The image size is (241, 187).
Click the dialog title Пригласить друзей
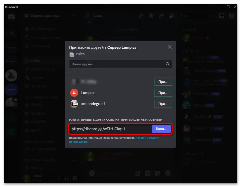pyautogui.click(x=103, y=48)
